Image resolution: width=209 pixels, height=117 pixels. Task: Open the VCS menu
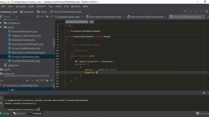point(66,6)
